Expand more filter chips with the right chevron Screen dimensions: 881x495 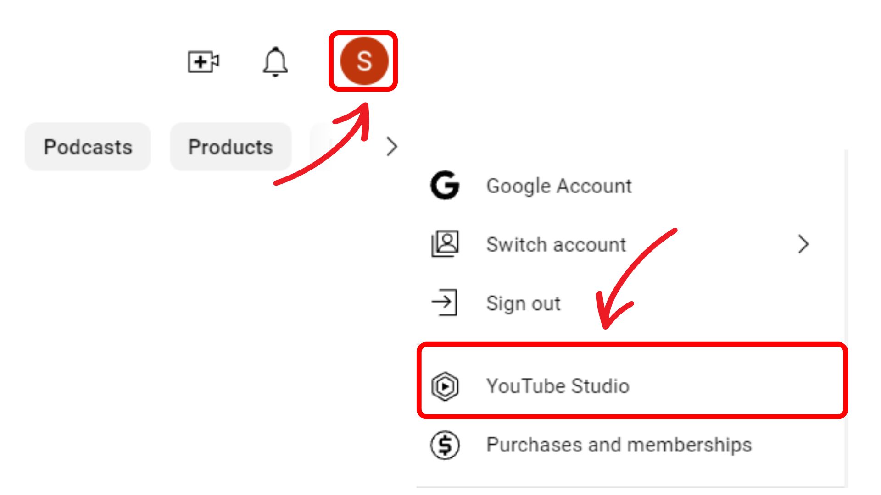(392, 147)
